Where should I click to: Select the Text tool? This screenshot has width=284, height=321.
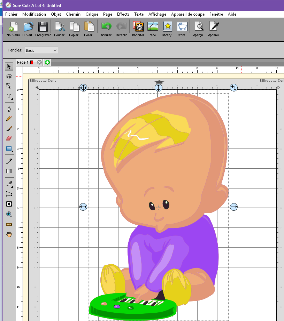(9, 96)
